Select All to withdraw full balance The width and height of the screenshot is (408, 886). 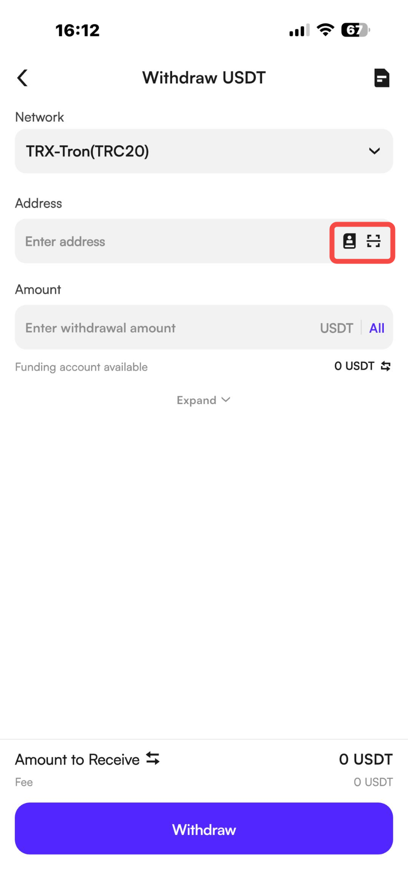click(x=377, y=328)
